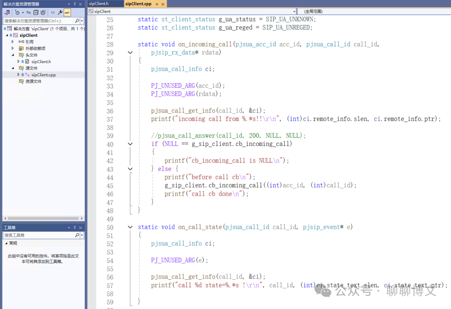Viewport: 451px width, 309px height.
Task: Click the Solution Explorer switch views icon
Action: pos(7,13)
